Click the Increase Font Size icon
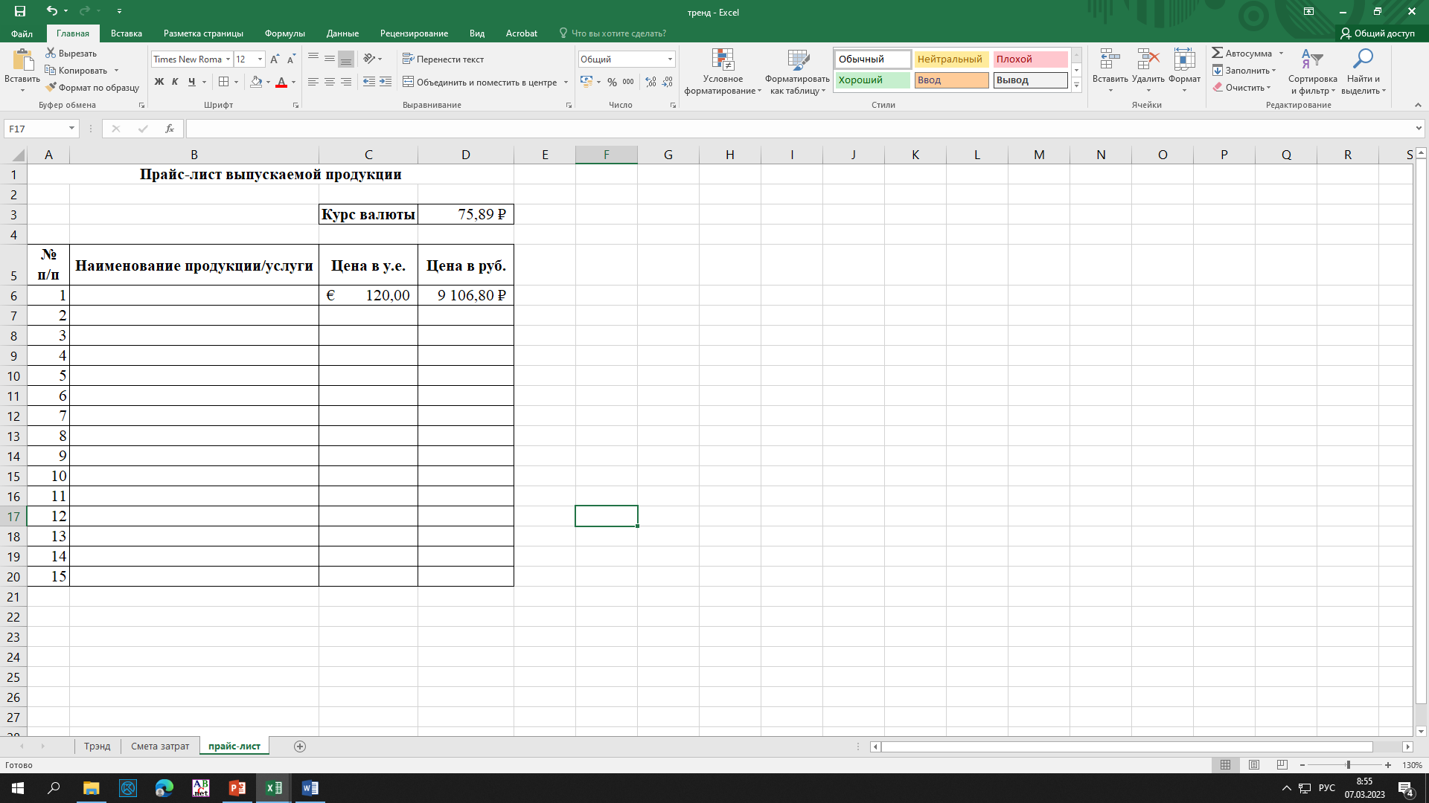 [275, 59]
